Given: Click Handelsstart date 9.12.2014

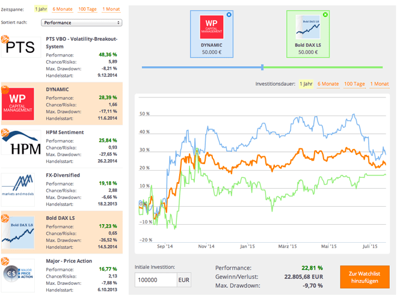Looking at the screenshot, I should [x=107, y=75].
